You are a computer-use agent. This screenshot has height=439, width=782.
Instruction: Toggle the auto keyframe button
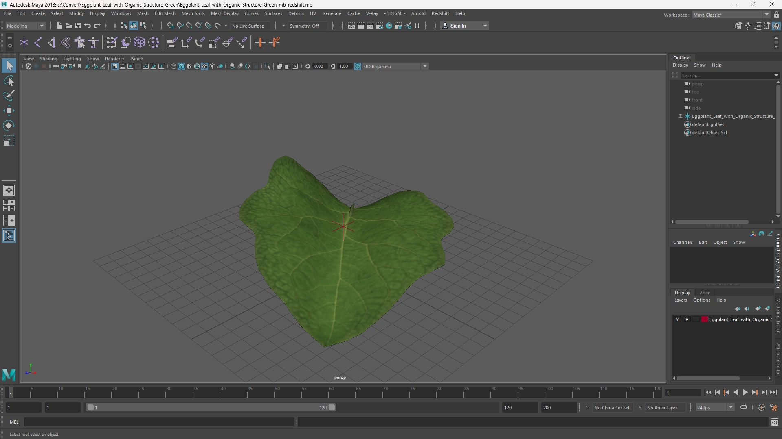pyautogui.click(x=762, y=407)
